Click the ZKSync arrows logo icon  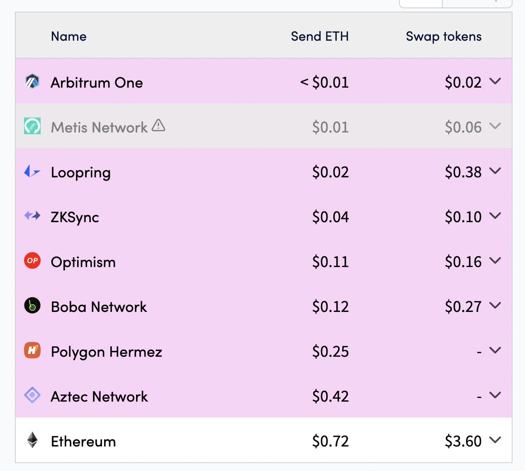coord(32,216)
